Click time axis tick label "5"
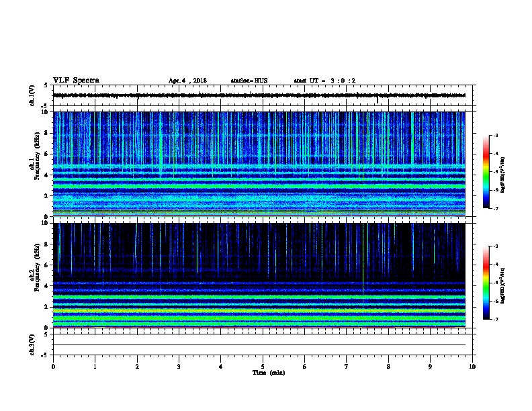Screen dimensions: 532x411 263,367
